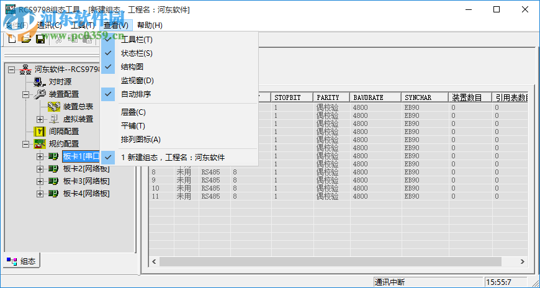
Task: Click the yellow icon beside 间隔配置
Action: (40, 132)
